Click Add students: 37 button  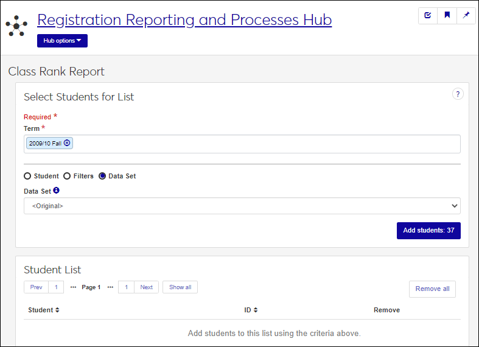point(428,231)
